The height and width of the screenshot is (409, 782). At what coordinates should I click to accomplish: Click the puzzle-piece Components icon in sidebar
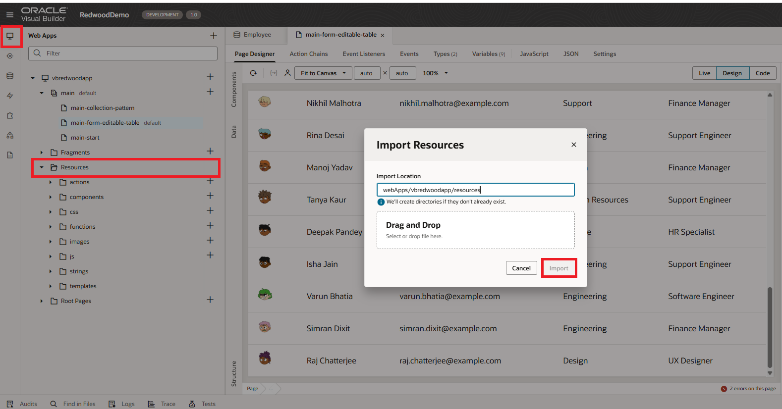tap(10, 115)
